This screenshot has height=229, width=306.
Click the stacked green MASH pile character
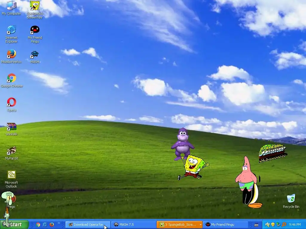click(273, 153)
